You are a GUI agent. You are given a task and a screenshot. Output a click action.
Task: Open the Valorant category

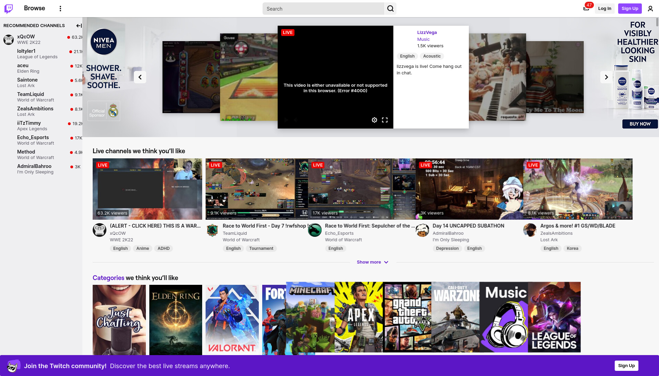(232, 320)
